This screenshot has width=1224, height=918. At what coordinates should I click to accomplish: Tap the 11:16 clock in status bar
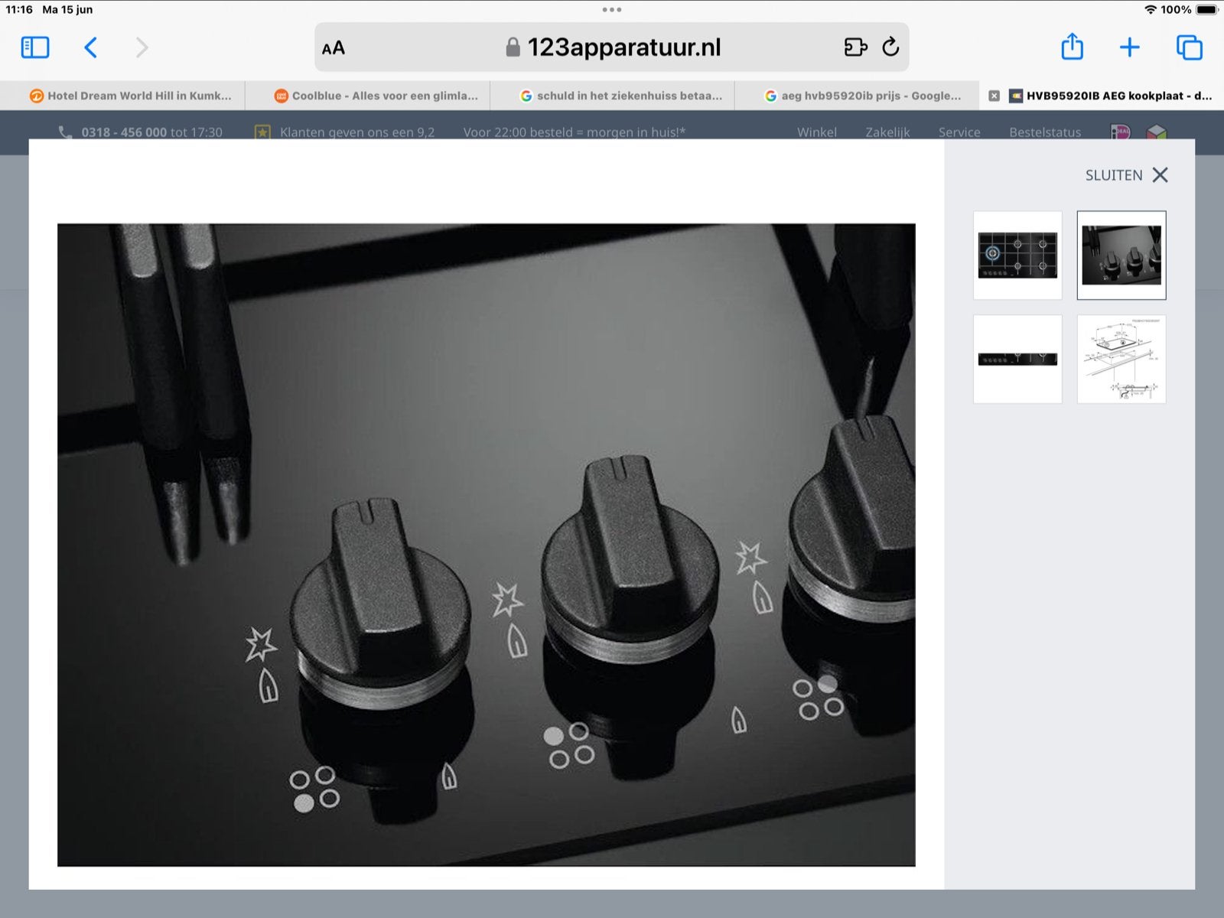pyautogui.click(x=19, y=10)
